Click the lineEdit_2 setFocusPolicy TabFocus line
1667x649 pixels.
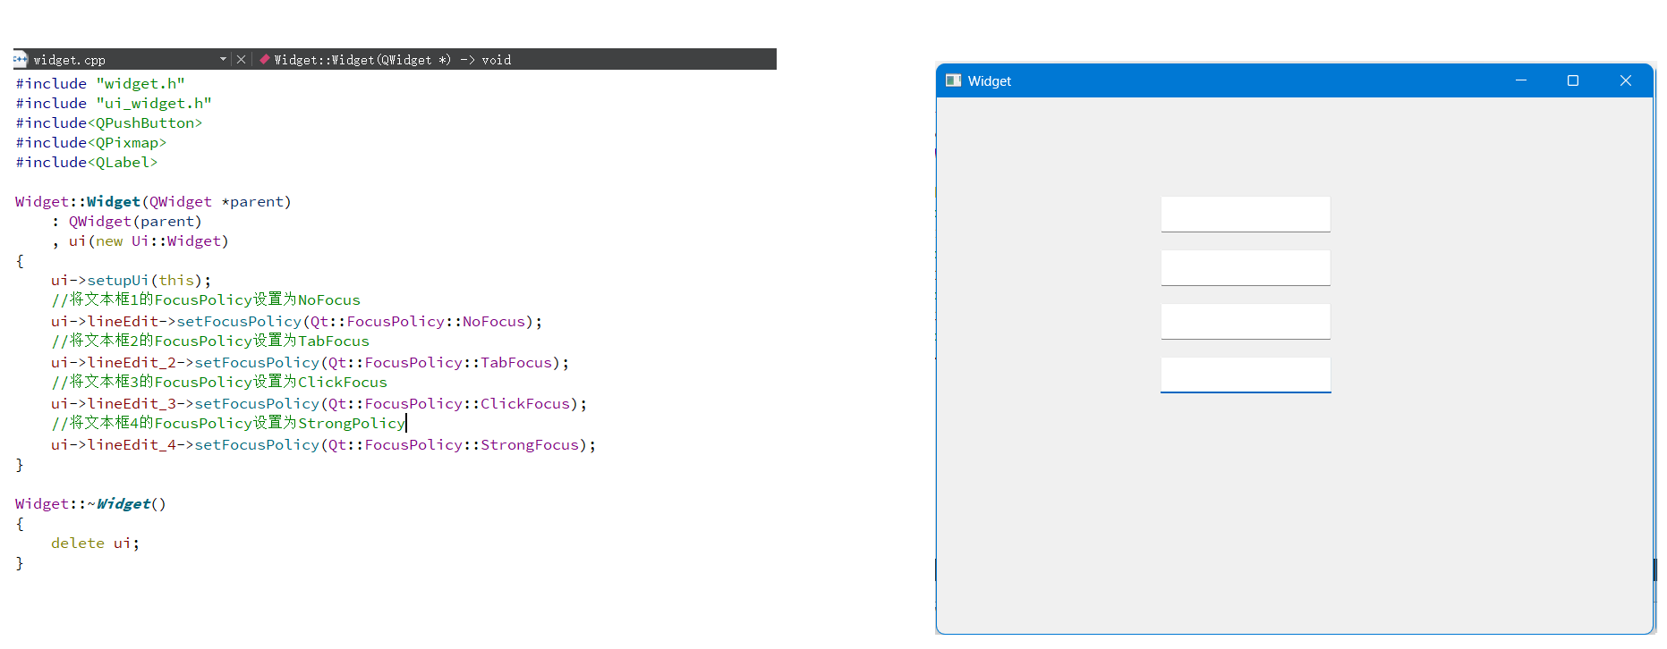click(310, 363)
